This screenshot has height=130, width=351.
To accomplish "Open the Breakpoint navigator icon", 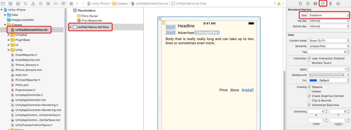I will click(x=56, y=4).
